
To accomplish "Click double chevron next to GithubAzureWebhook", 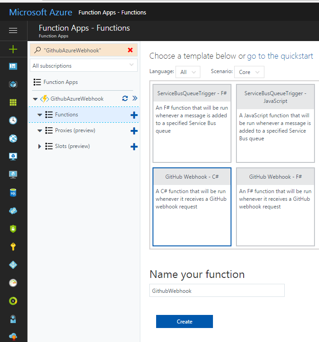I will tap(135, 98).
